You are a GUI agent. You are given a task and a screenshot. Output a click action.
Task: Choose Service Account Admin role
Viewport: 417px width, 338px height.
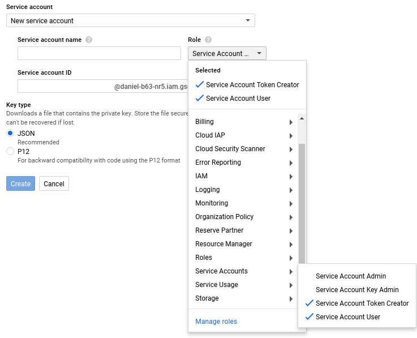pos(351,276)
